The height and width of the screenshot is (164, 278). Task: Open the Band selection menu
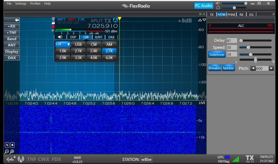[x=12, y=39]
